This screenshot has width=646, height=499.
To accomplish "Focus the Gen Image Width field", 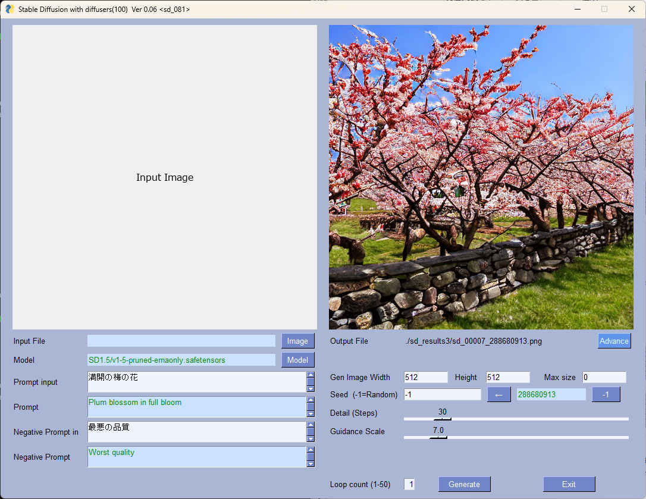I will click(425, 377).
